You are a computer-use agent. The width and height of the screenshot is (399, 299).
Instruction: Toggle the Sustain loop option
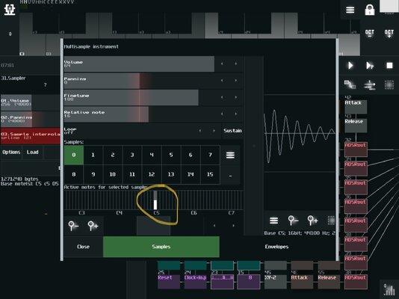coord(232,131)
